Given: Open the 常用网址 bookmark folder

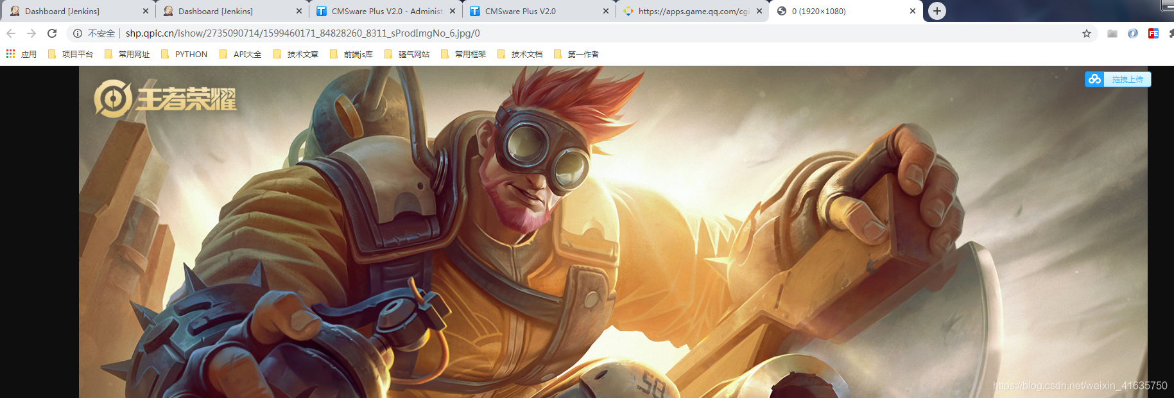Looking at the screenshot, I should click(127, 55).
